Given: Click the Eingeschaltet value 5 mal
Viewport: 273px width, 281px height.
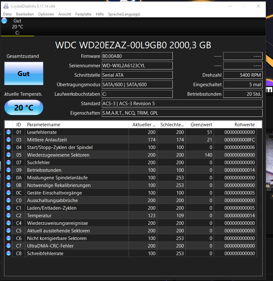Looking at the screenshot, I should (x=243, y=85).
